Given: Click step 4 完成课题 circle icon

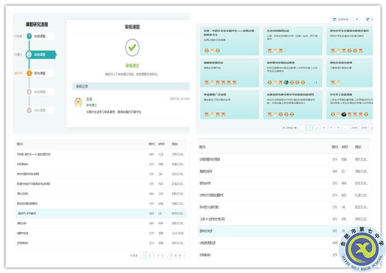Looking at the screenshot, I should click(29, 92).
